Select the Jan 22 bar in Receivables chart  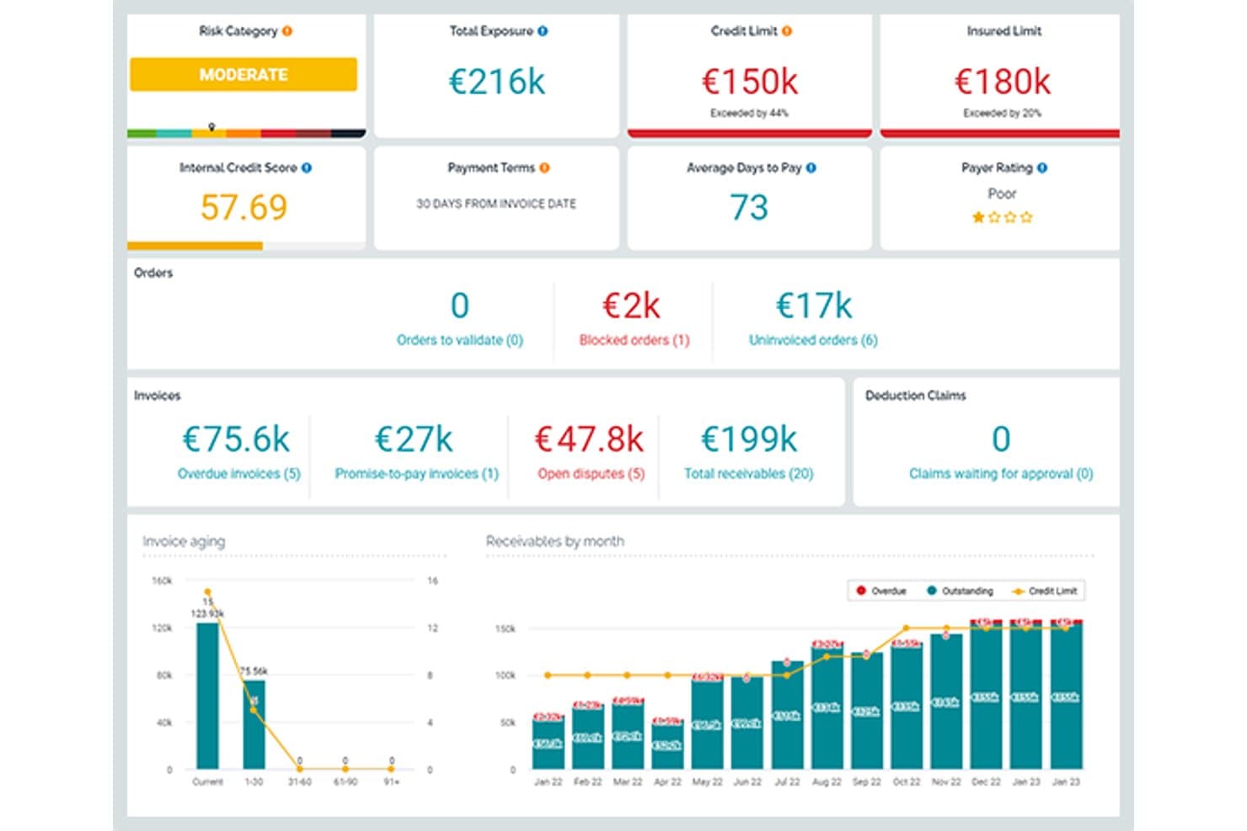coord(548,741)
